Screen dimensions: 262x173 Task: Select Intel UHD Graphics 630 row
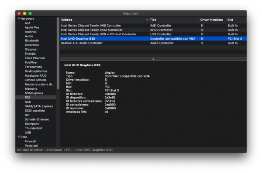(153, 38)
